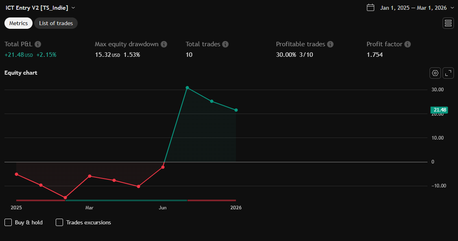
Task: Maximize the equity chart with fullscreen icon
Action: pos(448,73)
